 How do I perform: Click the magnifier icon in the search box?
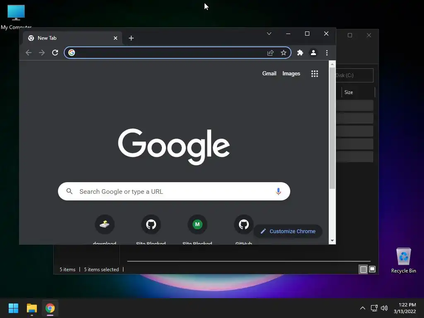pyautogui.click(x=70, y=191)
